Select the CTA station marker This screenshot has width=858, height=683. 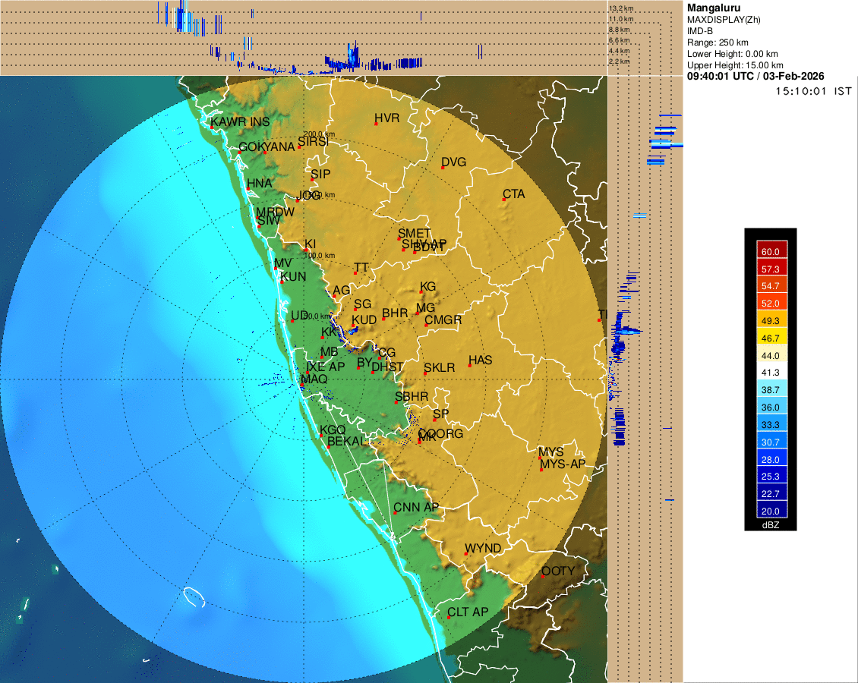pyautogui.click(x=504, y=200)
